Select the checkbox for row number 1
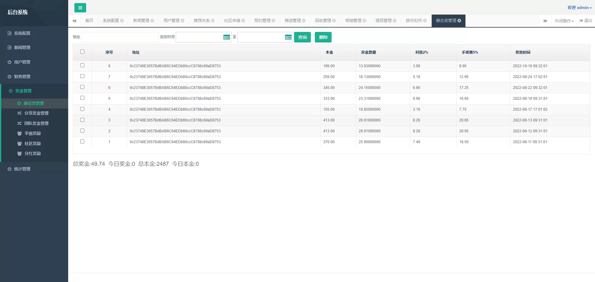595x282 pixels. [82, 142]
